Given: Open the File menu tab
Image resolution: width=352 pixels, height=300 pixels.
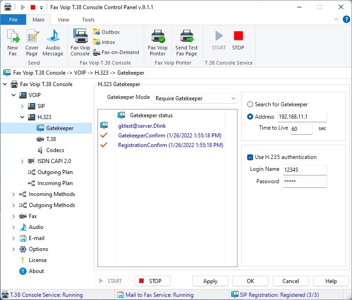Looking at the screenshot, I should (13, 20).
